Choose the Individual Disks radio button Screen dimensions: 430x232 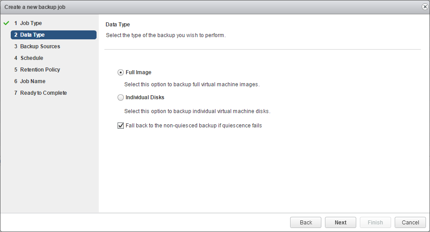click(121, 97)
